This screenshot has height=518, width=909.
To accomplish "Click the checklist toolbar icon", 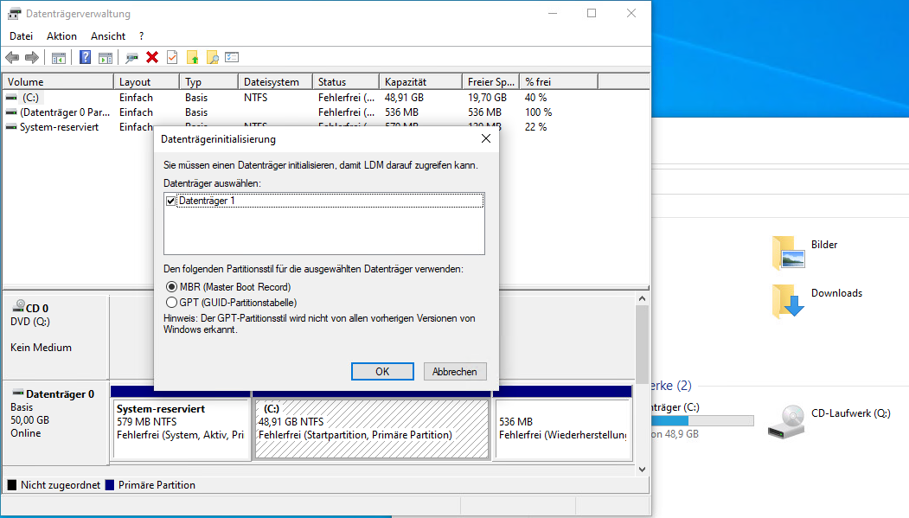I will [230, 57].
